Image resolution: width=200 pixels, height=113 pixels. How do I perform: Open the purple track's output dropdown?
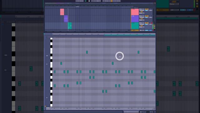point(142,20)
